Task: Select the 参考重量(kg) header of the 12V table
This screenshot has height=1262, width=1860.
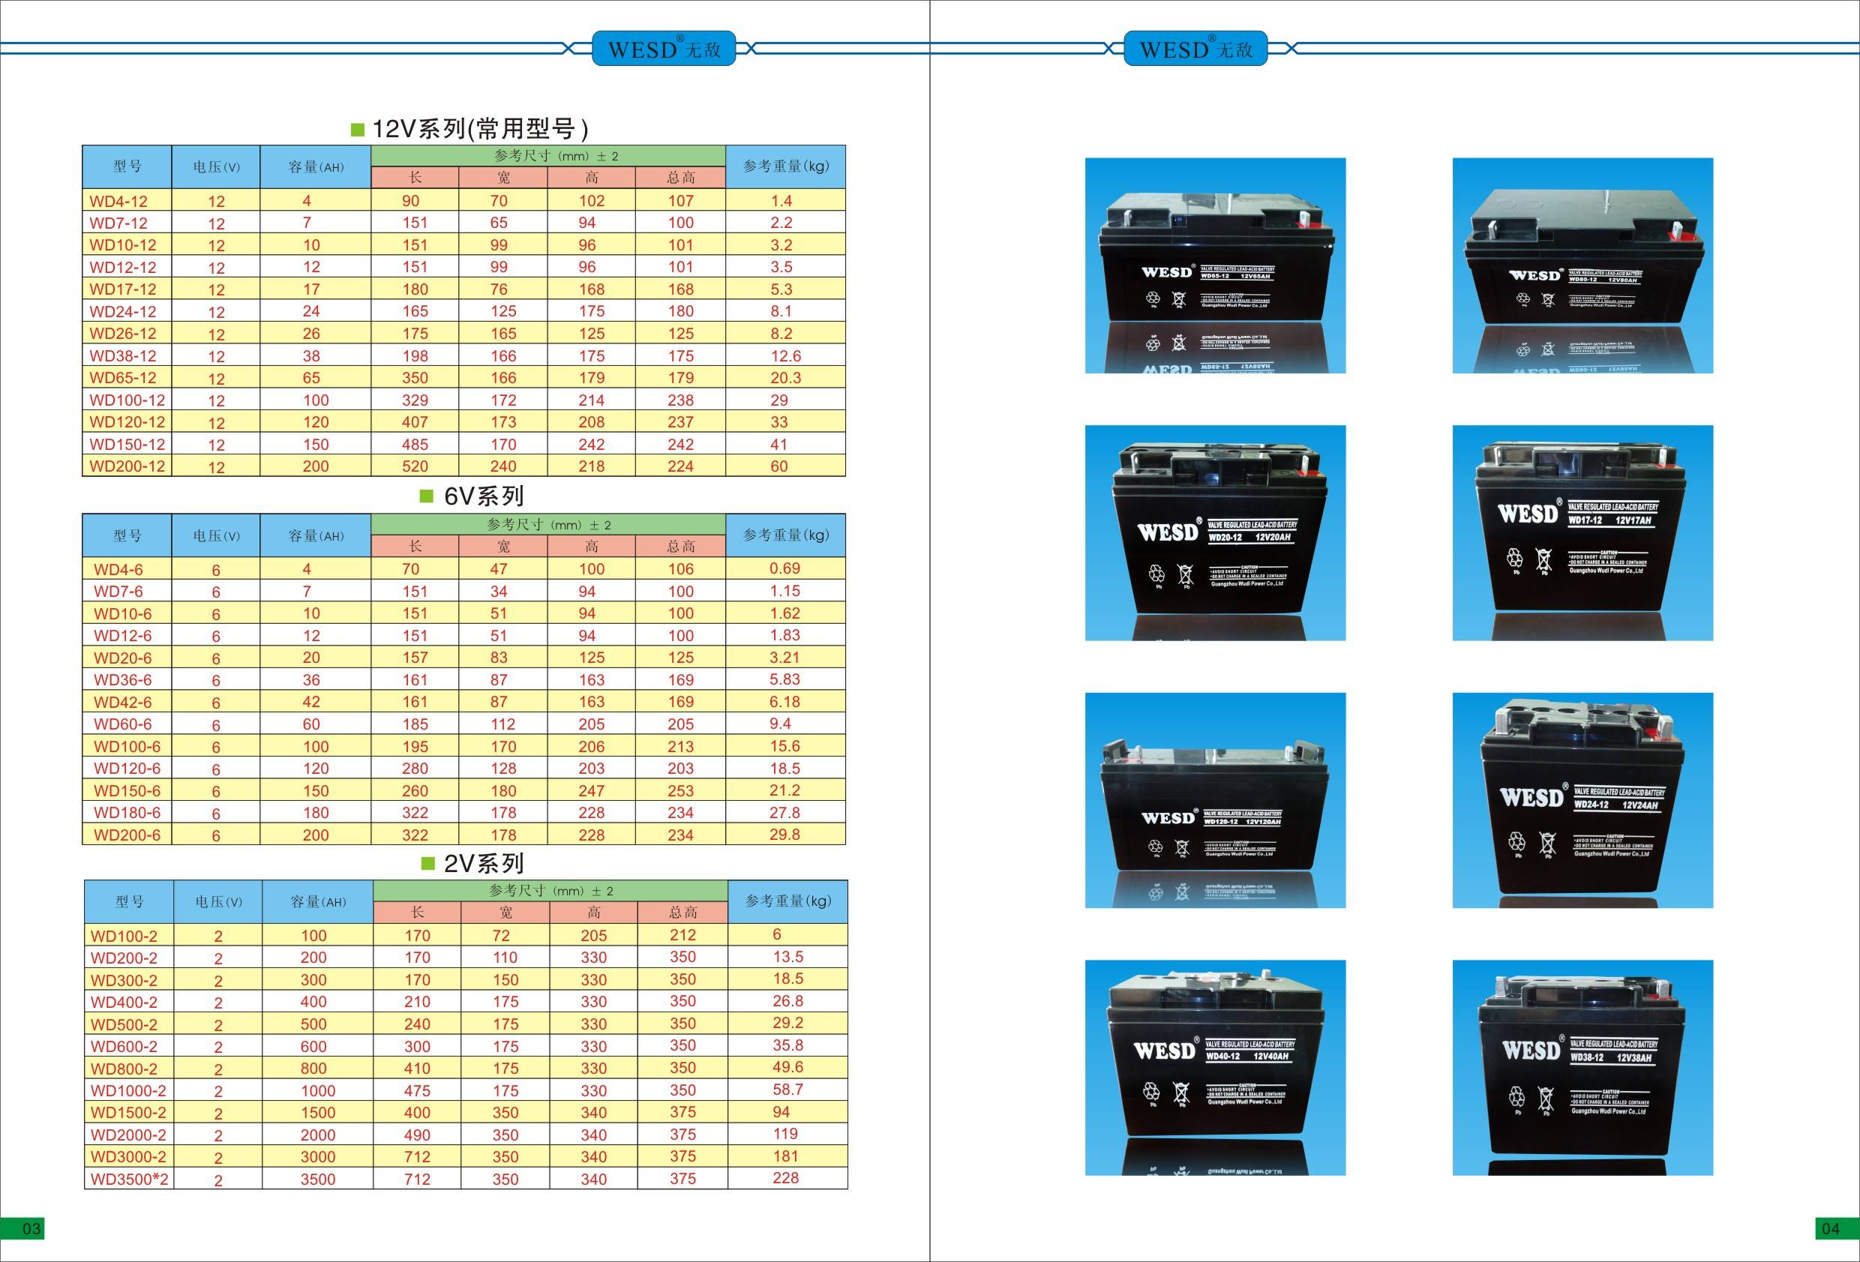Action: click(x=786, y=166)
